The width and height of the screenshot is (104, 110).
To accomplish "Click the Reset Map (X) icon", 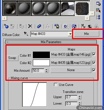I will pos(30,26).
